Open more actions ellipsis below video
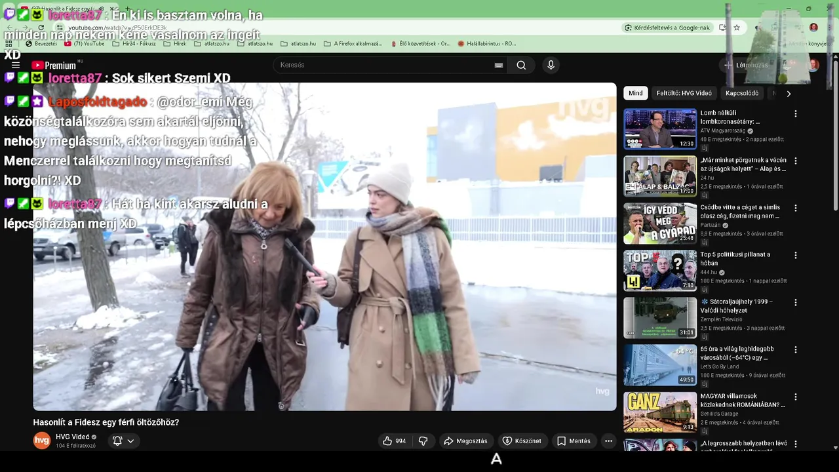839x472 pixels. point(608,441)
